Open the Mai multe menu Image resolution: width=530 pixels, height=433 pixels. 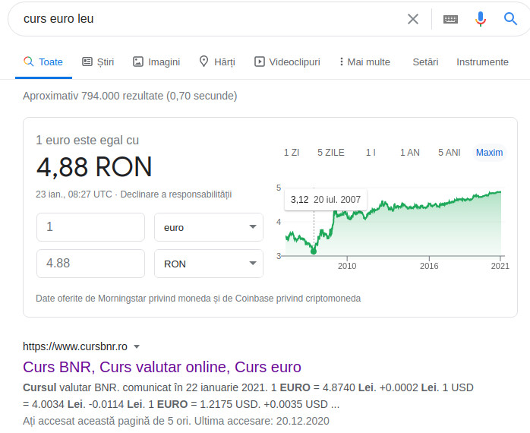(x=364, y=62)
